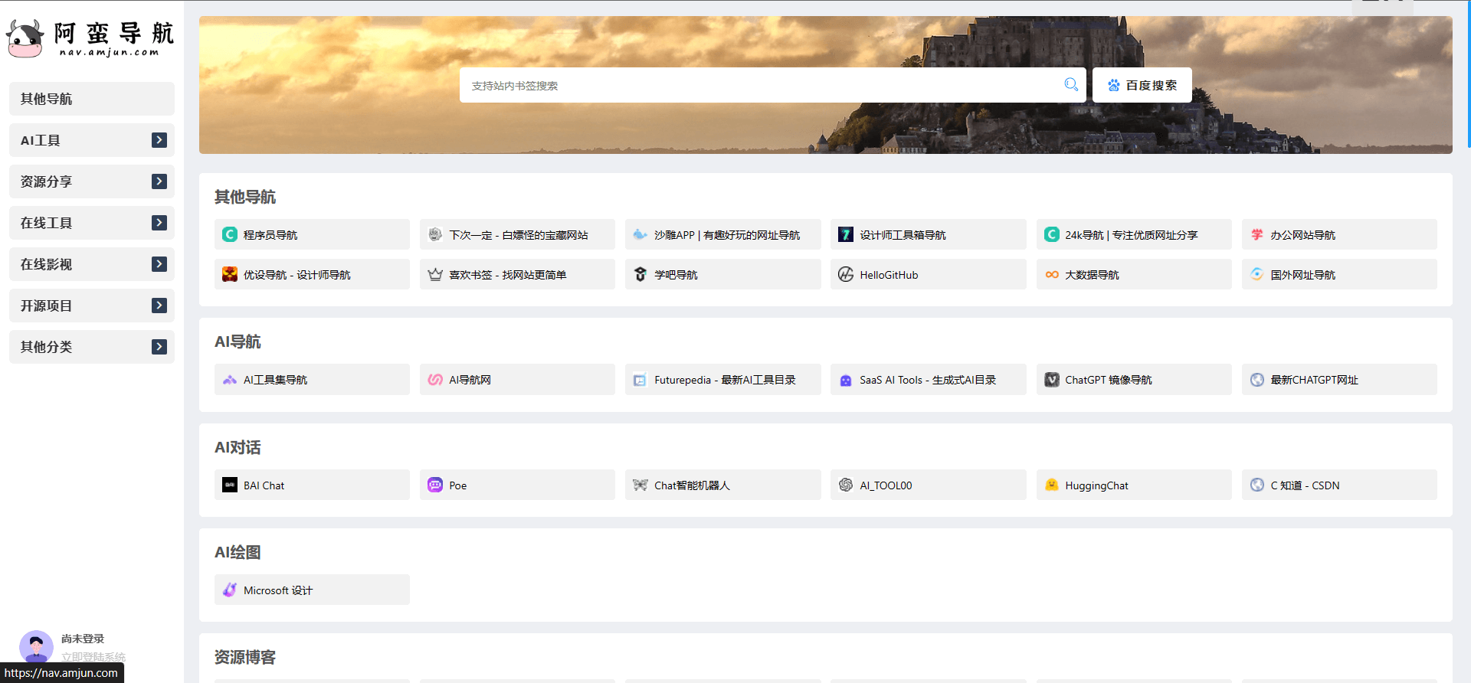Screen dimensions: 1471x683
Task: Click the HuggingChat emoji icon
Action: (x=1051, y=485)
